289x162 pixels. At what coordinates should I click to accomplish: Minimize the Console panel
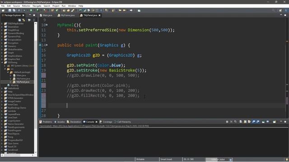tap(281, 121)
